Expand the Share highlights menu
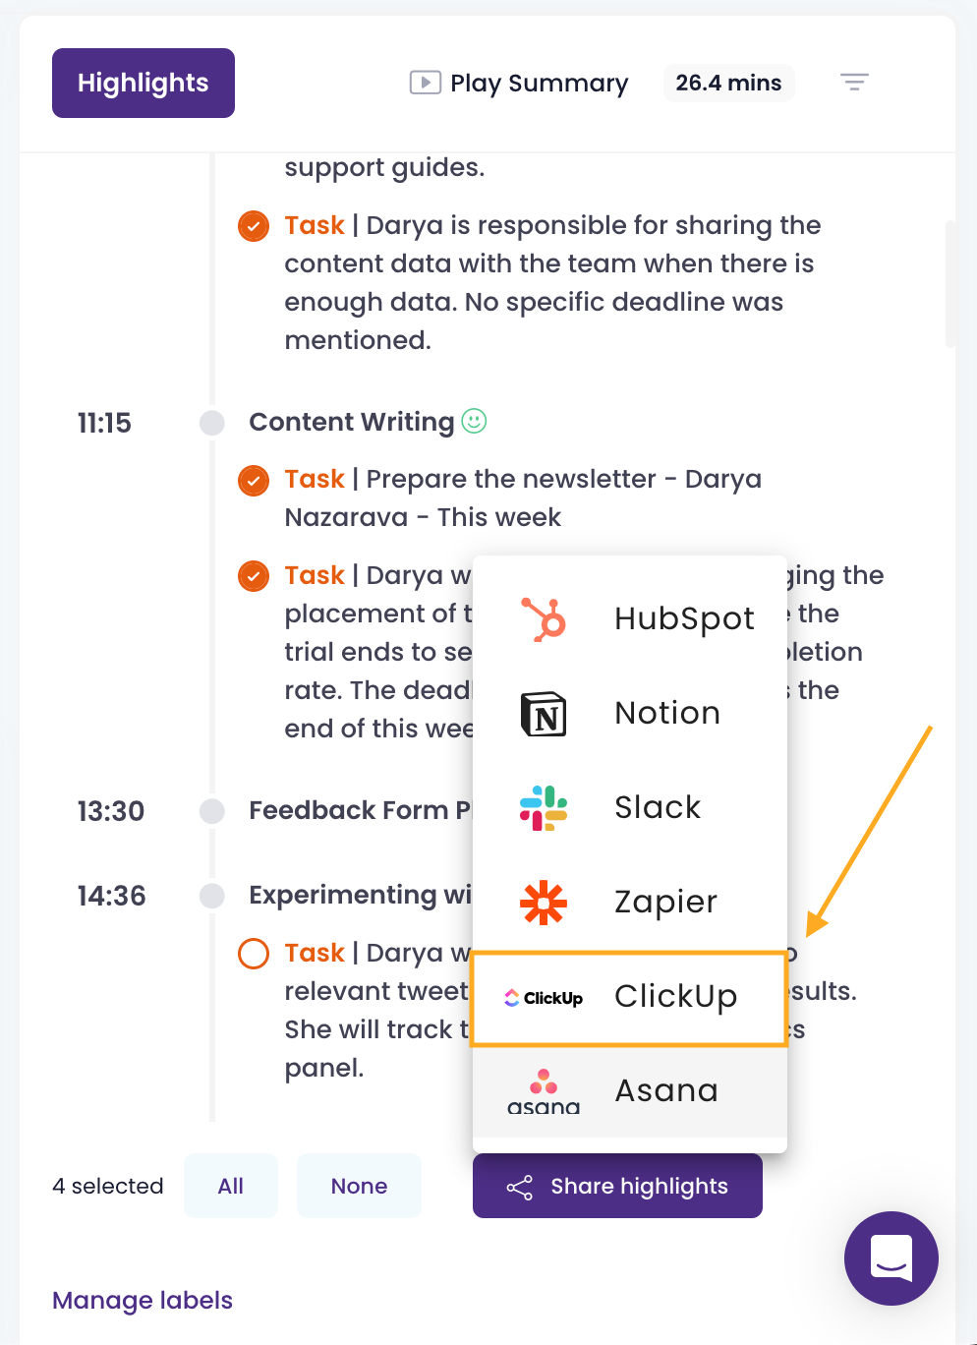This screenshot has height=1345, width=977. click(617, 1186)
